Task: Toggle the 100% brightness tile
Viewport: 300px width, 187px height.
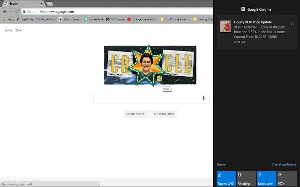Action: click(287, 179)
